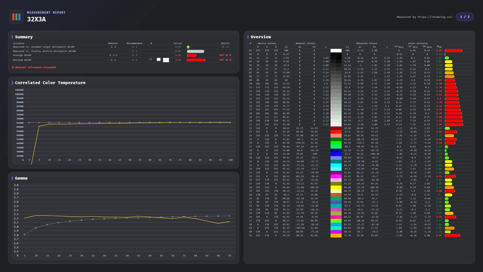The image size is (483, 272).
Task: Click the gray bar for display profile whitepoint
Action: (195, 51)
